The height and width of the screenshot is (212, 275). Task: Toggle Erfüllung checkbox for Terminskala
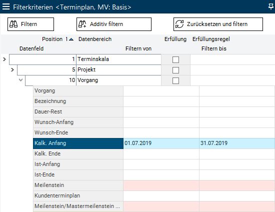pyautogui.click(x=175, y=59)
